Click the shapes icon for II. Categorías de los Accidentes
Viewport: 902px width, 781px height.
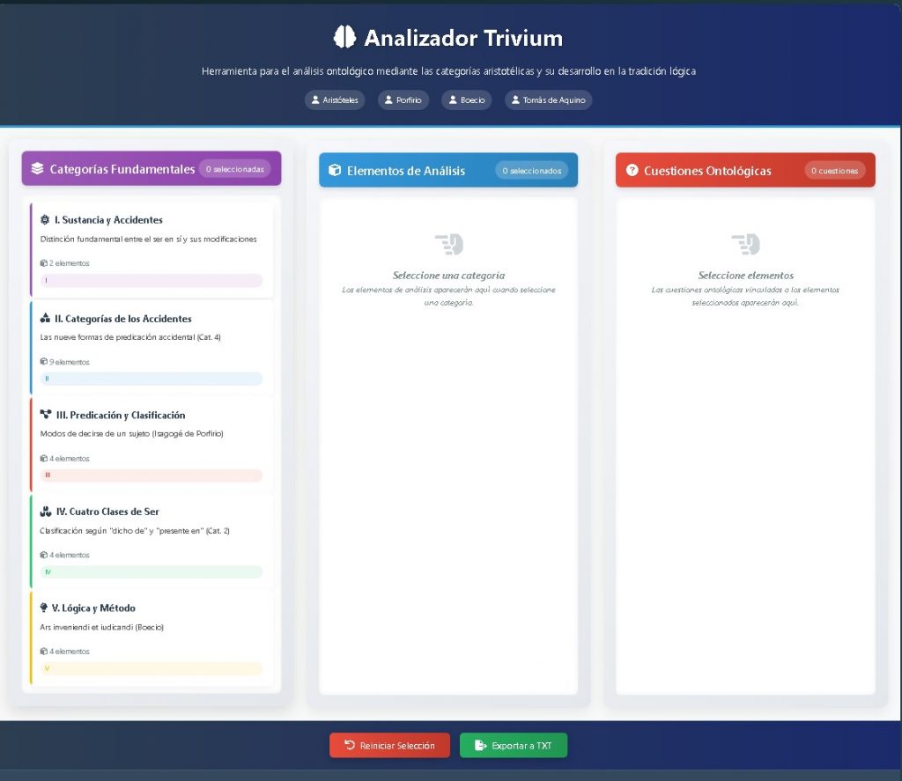tap(45, 319)
